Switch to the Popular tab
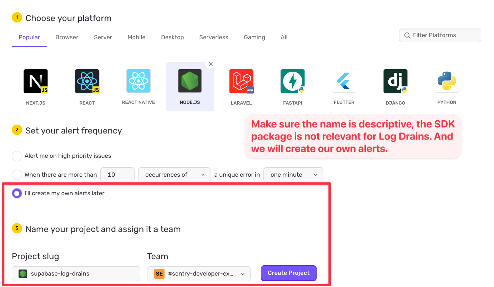Image resolution: width=494 pixels, height=287 pixels. point(29,37)
